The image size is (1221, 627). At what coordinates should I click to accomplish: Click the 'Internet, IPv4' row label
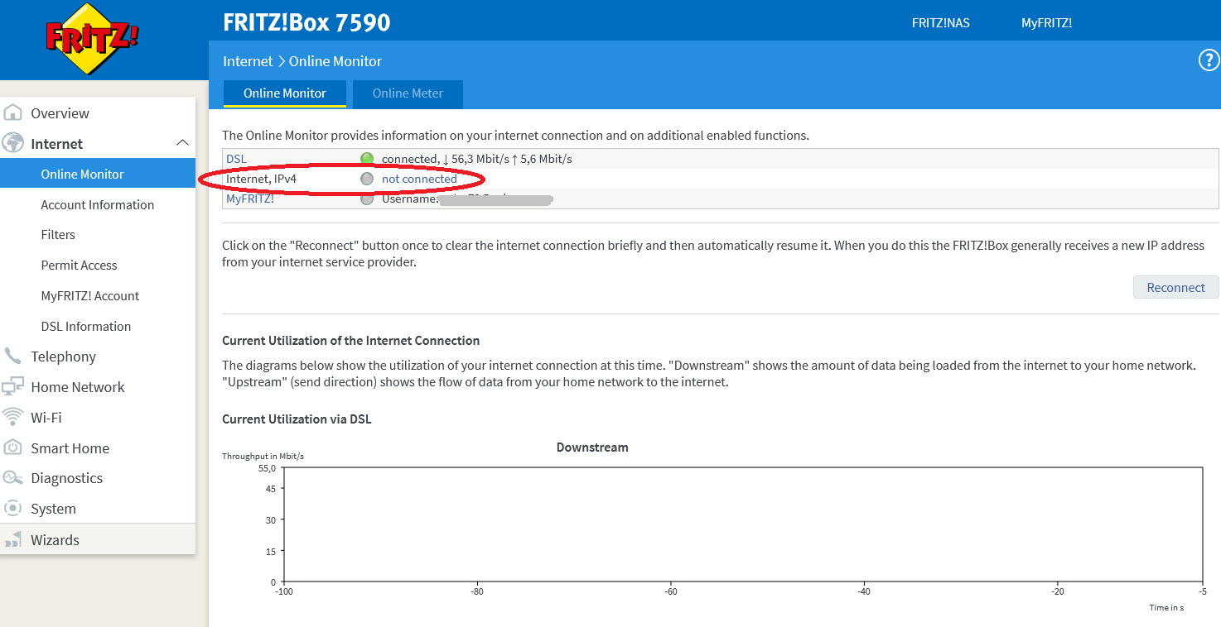click(x=261, y=179)
